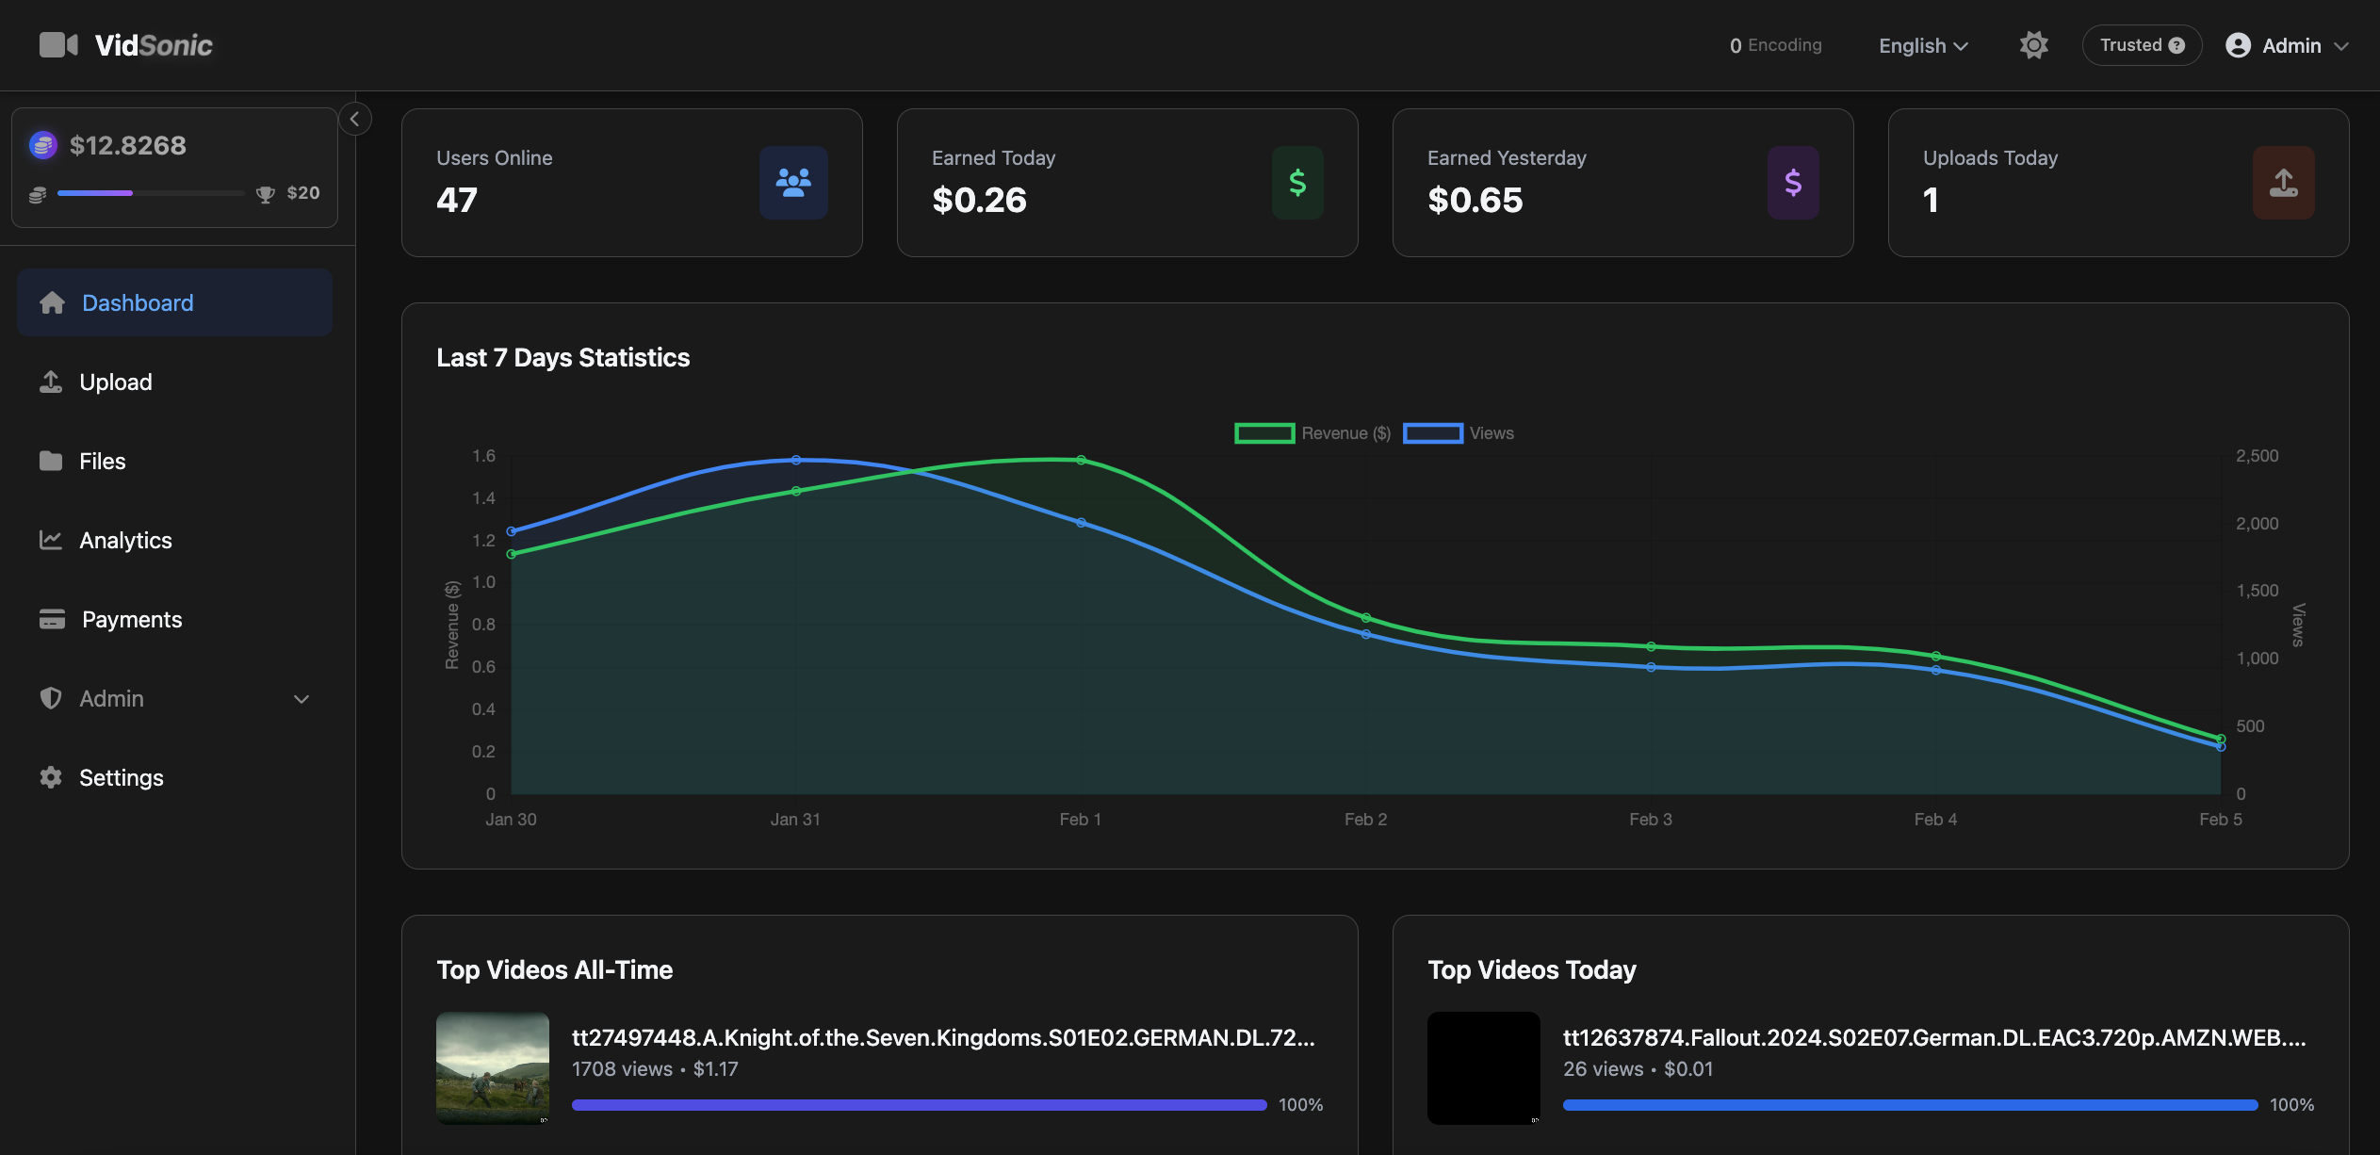Click the Users Online people icon
The height and width of the screenshot is (1155, 2380).
(793, 183)
